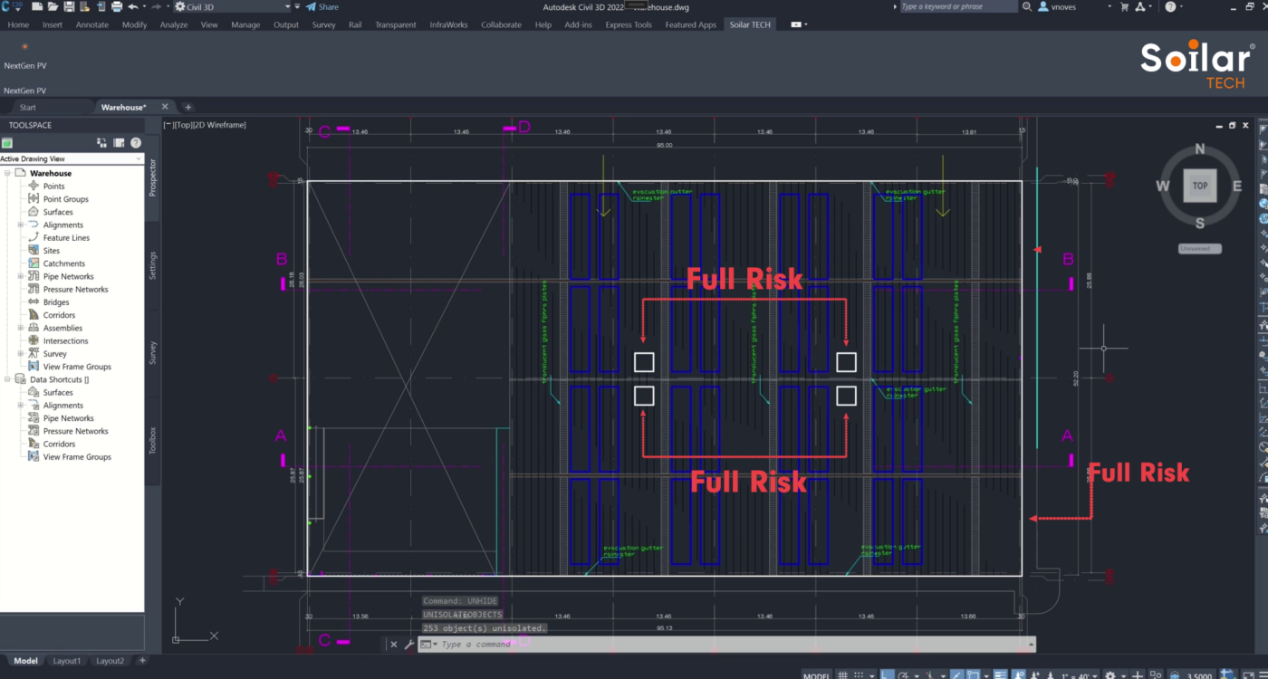Open the Toolbox vertical tab
The image size is (1268, 679).
pyautogui.click(x=152, y=440)
